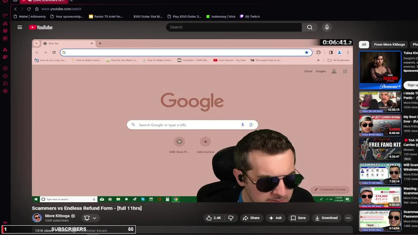Image resolution: width=418 pixels, height=235 pixels.
Task: Open the YouTube hamburger guide menu
Action: click(x=20, y=27)
